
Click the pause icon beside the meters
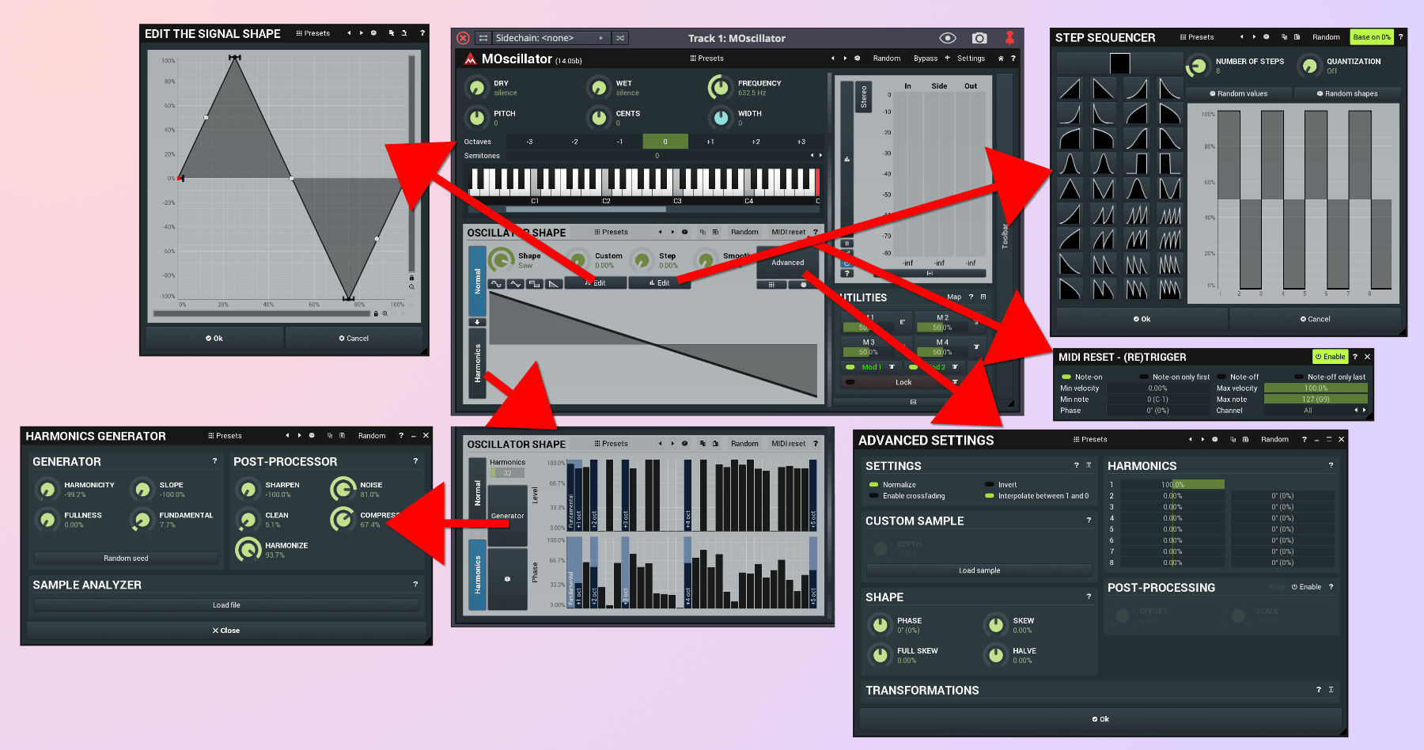(847, 244)
